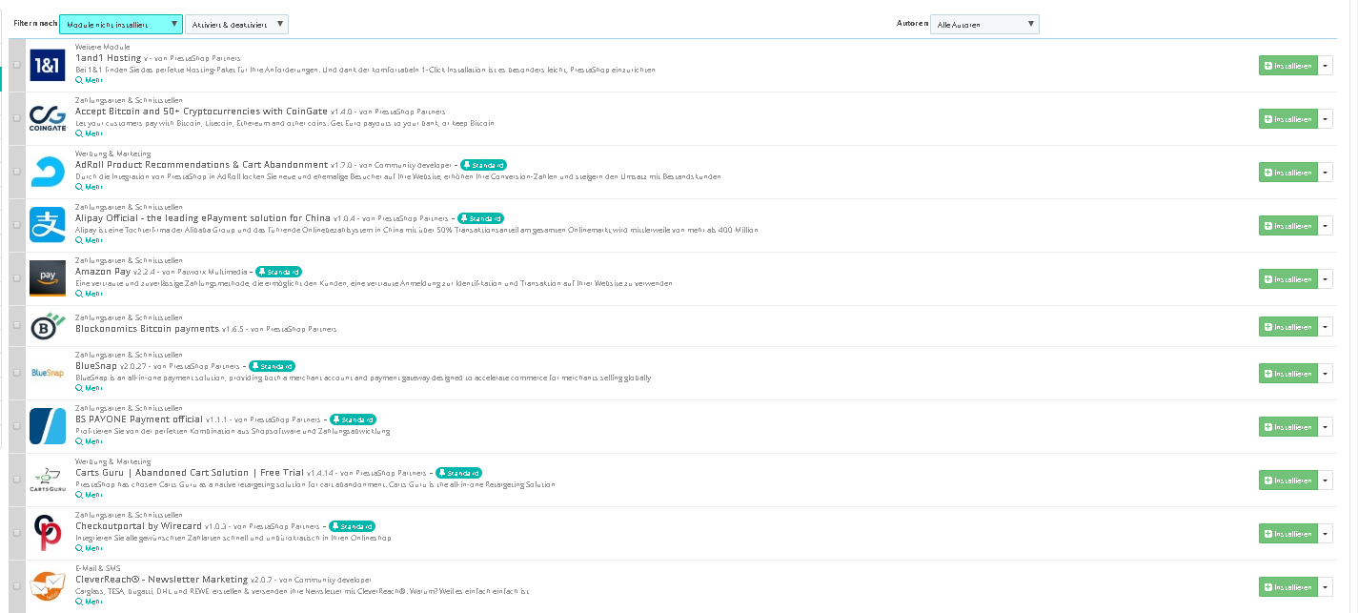Install the Amazon Pay module
The width and height of the screenshot is (1358, 613).
click(x=1287, y=279)
